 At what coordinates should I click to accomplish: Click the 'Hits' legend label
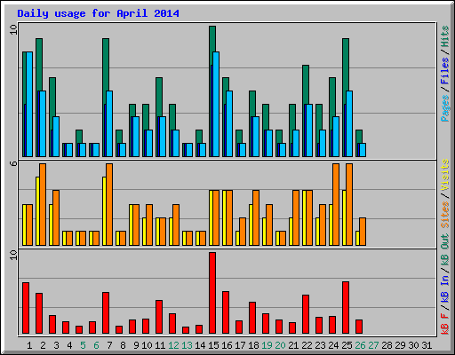(x=444, y=36)
